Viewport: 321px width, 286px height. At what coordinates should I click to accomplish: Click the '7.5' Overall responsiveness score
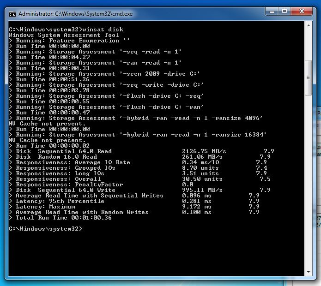point(265,179)
